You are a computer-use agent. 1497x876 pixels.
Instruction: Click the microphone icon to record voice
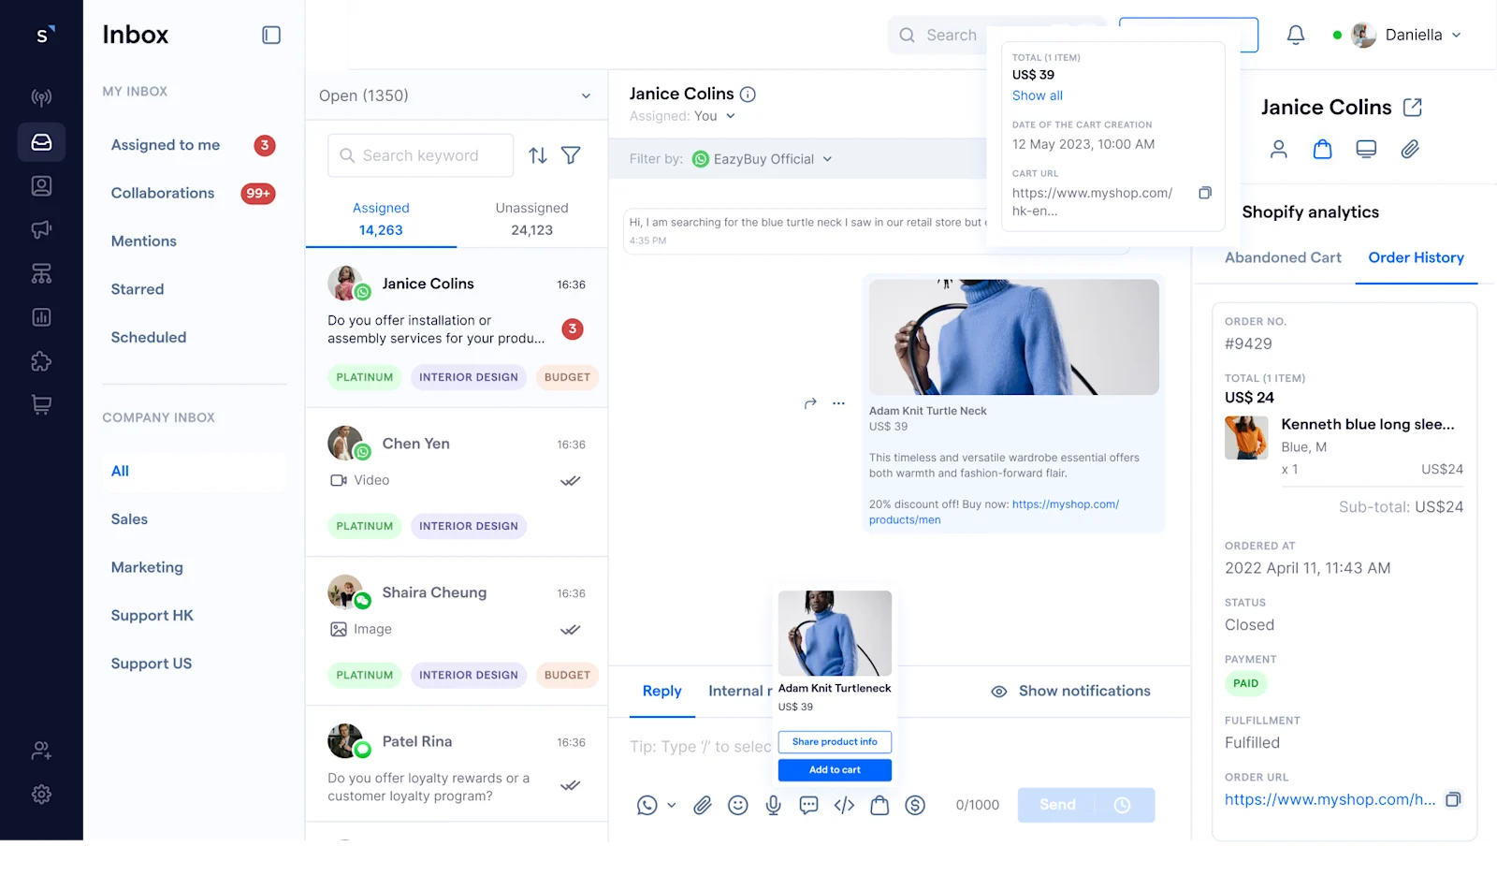[x=773, y=805]
